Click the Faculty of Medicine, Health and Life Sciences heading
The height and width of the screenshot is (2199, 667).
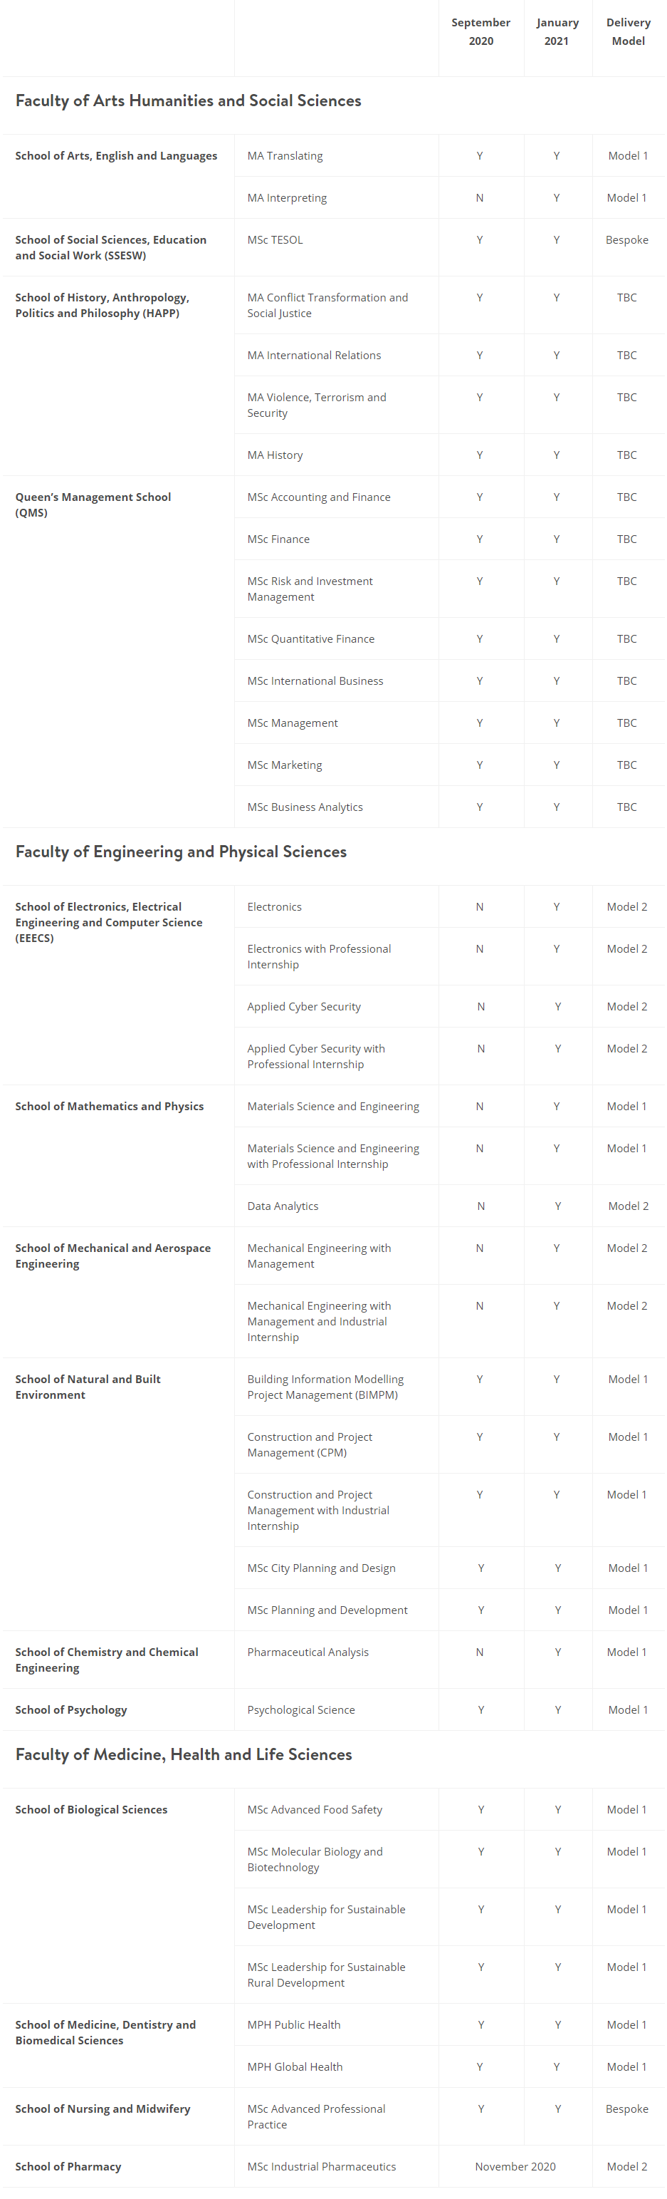184,1754
